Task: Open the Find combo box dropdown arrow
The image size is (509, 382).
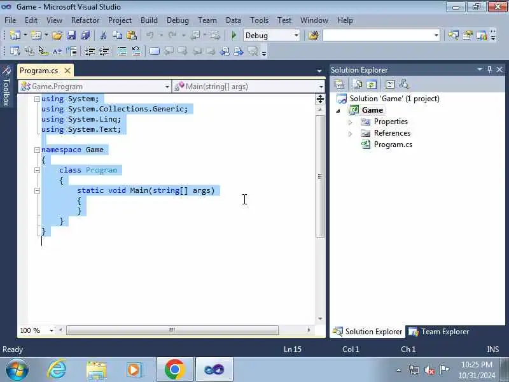Action: click(x=436, y=35)
